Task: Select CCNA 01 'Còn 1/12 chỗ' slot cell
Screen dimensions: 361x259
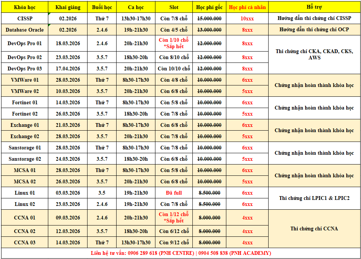Action: click(x=174, y=215)
